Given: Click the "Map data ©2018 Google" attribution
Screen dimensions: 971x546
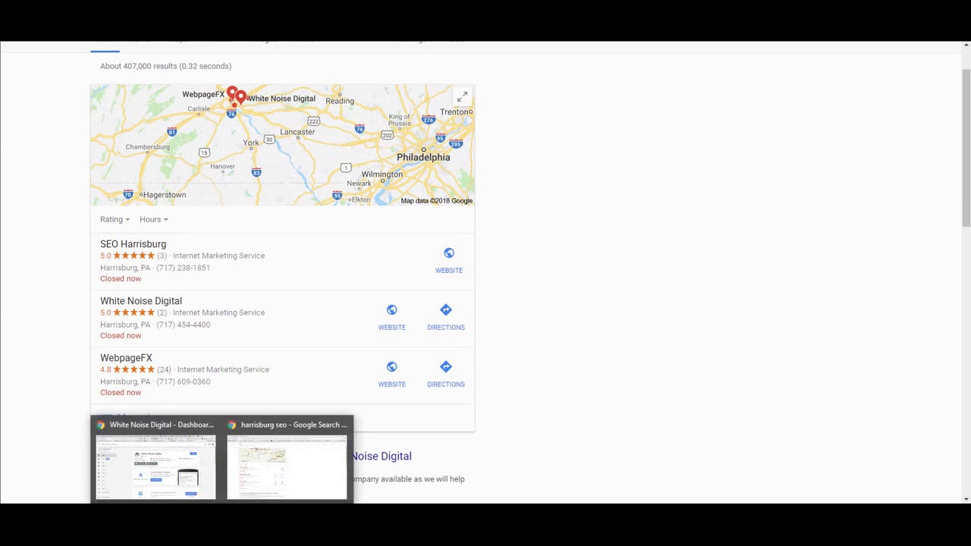Looking at the screenshot, I should point(436,201).
